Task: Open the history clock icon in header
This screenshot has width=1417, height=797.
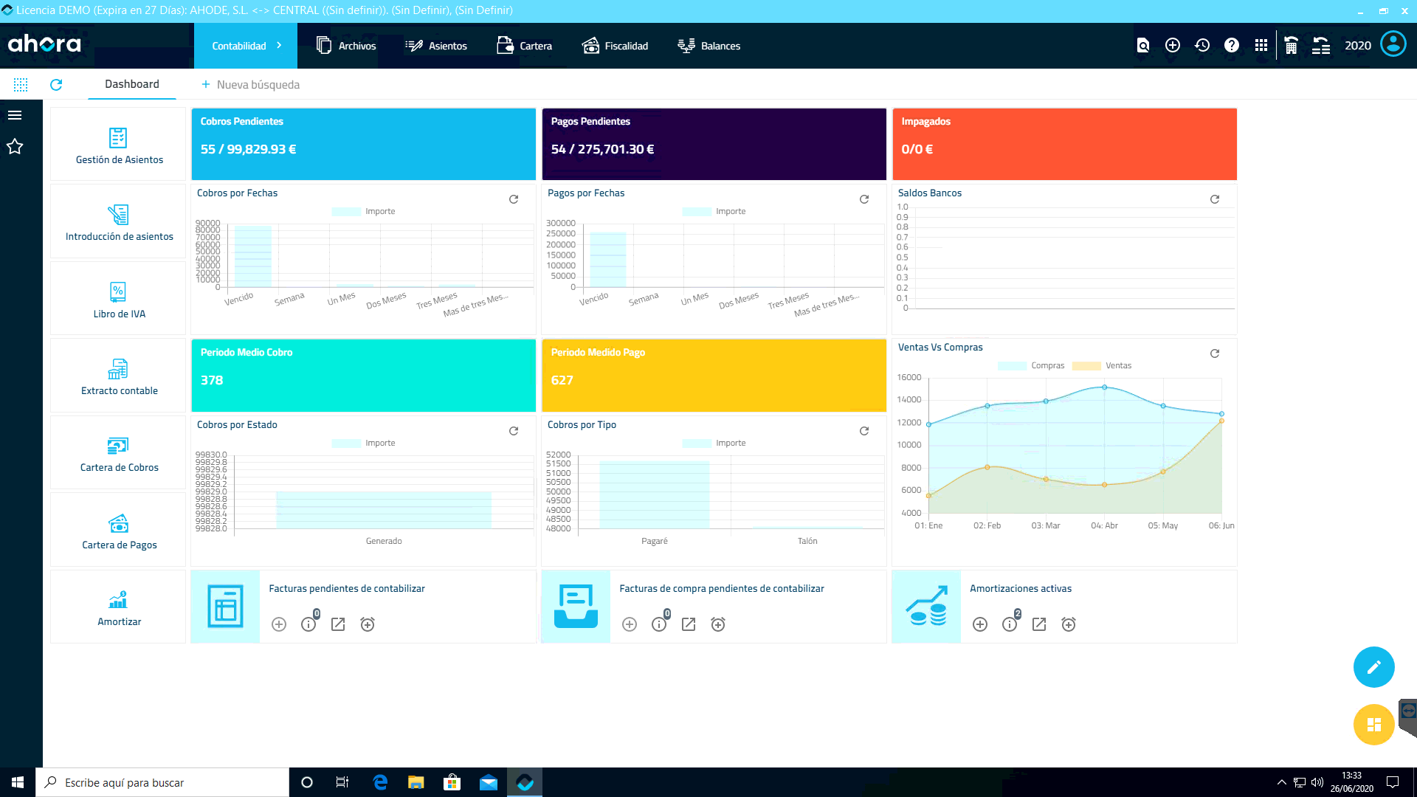Action: tap(1202, 46)
